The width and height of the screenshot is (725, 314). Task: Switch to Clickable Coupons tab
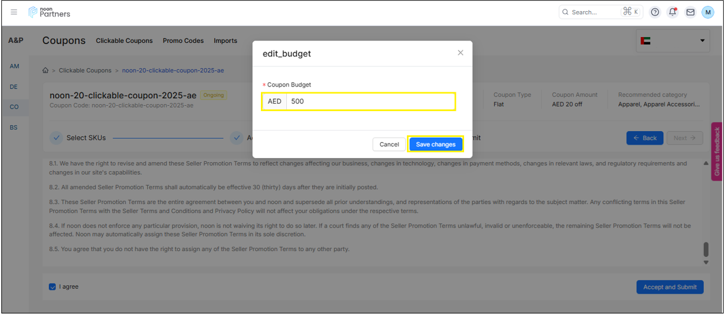click(x=124, y=41)
